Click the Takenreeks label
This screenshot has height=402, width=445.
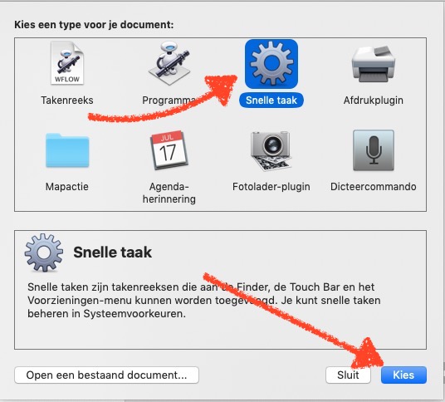coord(67,100)
